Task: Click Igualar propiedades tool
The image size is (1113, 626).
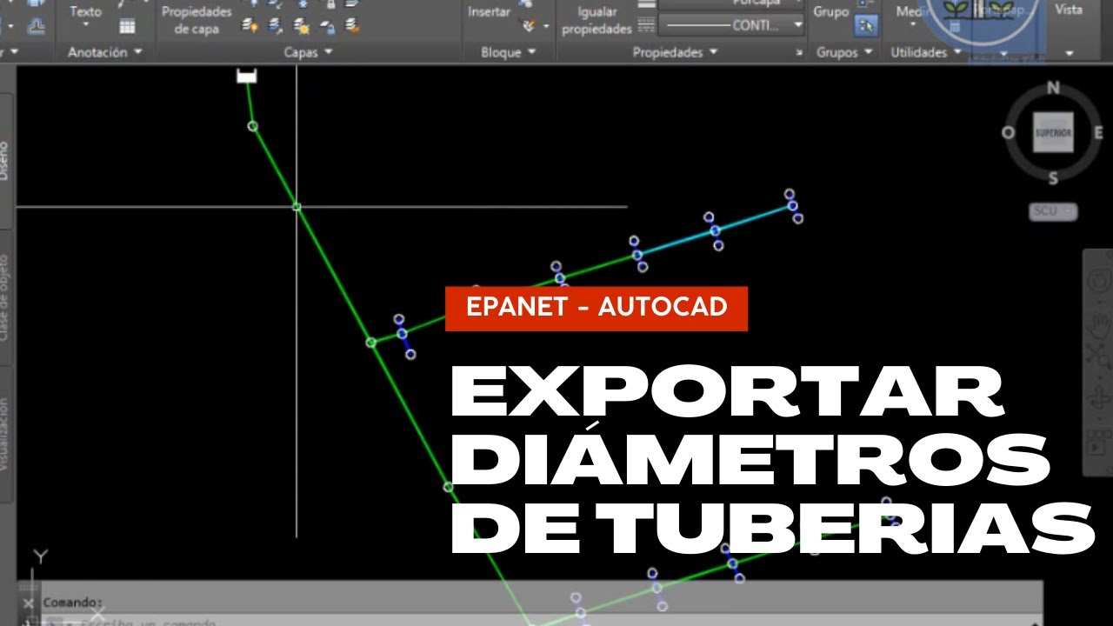Action: [596, 19]
